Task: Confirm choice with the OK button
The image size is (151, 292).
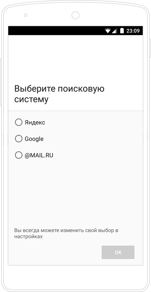Action: pos(118,252)
